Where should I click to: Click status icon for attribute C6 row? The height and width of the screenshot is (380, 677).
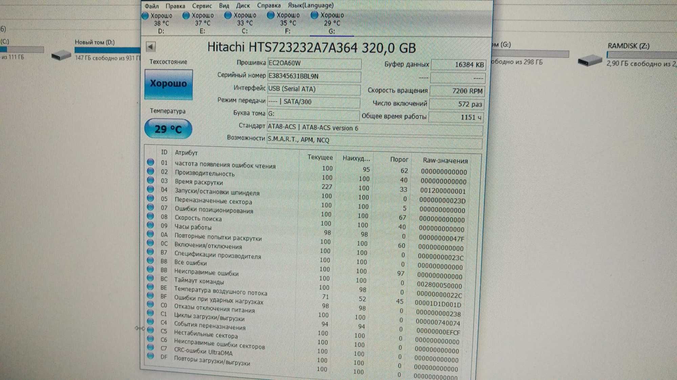pos(151,339)
